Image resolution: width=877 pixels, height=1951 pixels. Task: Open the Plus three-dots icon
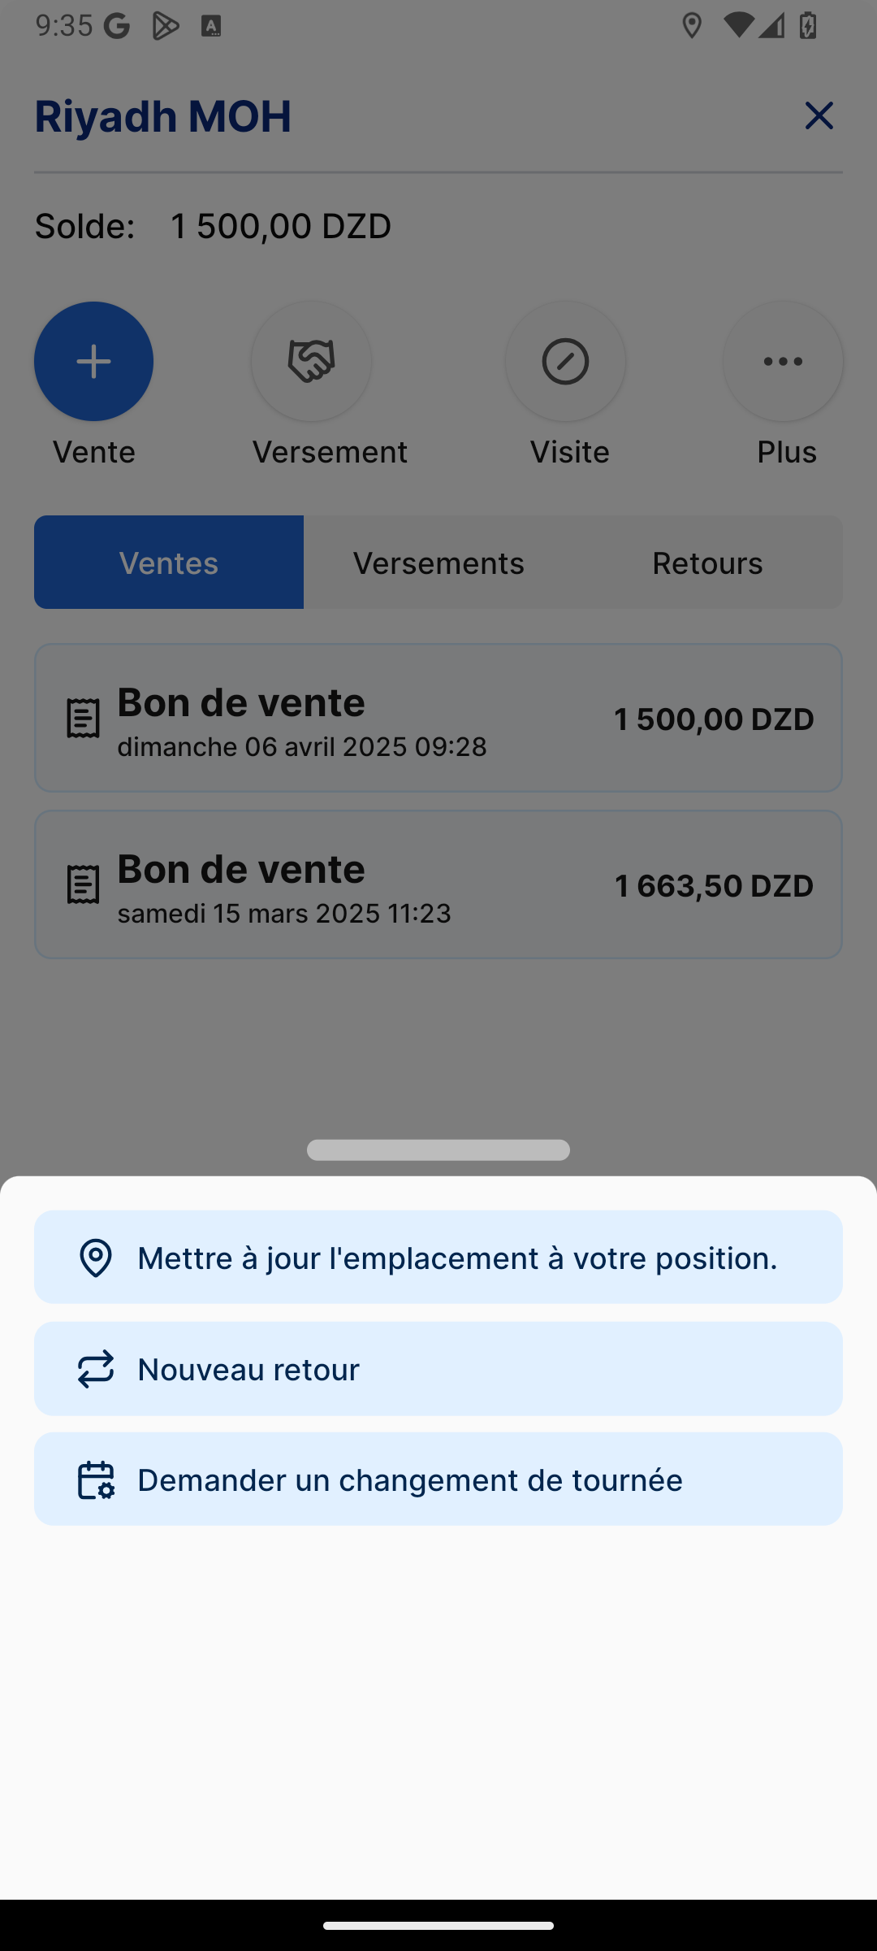click(783, 362)
